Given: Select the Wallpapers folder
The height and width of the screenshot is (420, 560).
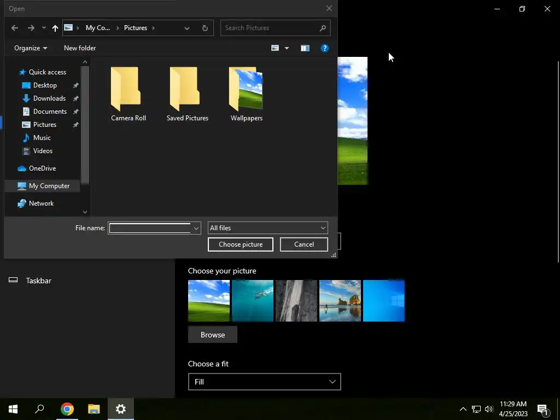Looking at the screenshot, I should (247, 94).
